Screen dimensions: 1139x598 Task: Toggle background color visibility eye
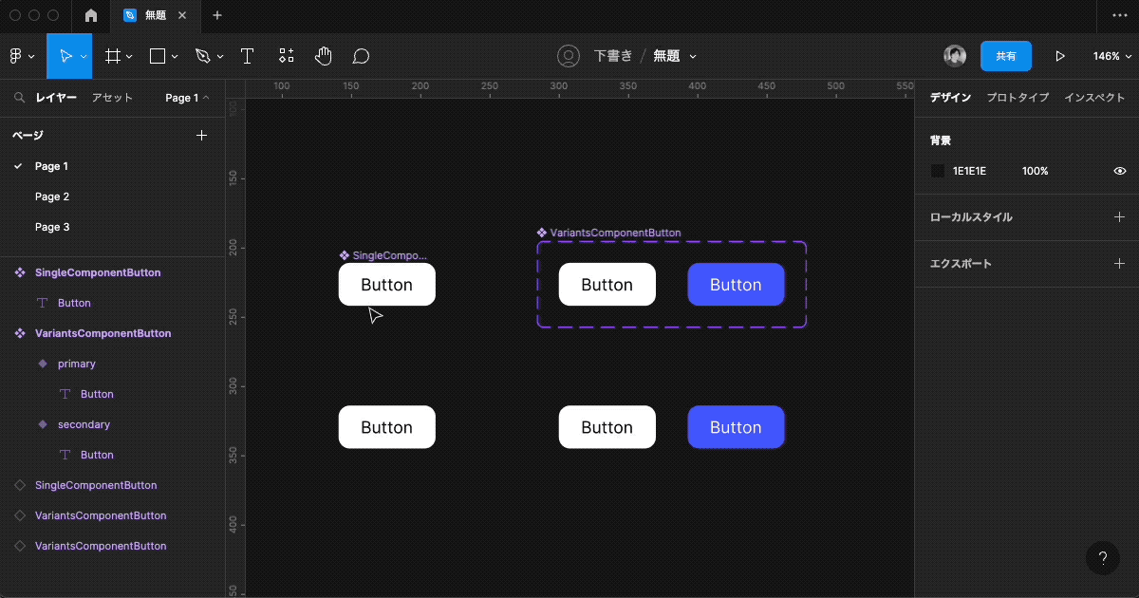(1119, 171)
